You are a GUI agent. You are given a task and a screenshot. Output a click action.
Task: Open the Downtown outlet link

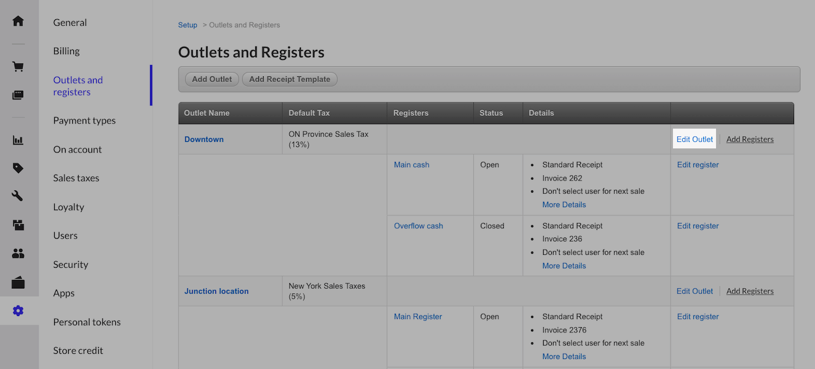coord(204,139)
